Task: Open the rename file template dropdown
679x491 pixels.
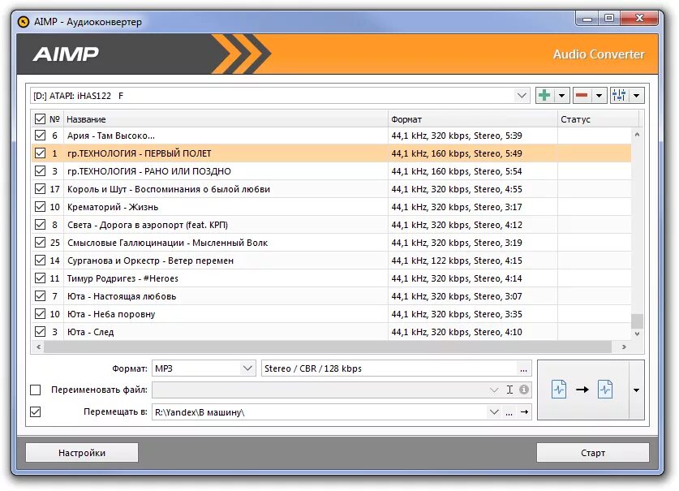Action: 494,390
